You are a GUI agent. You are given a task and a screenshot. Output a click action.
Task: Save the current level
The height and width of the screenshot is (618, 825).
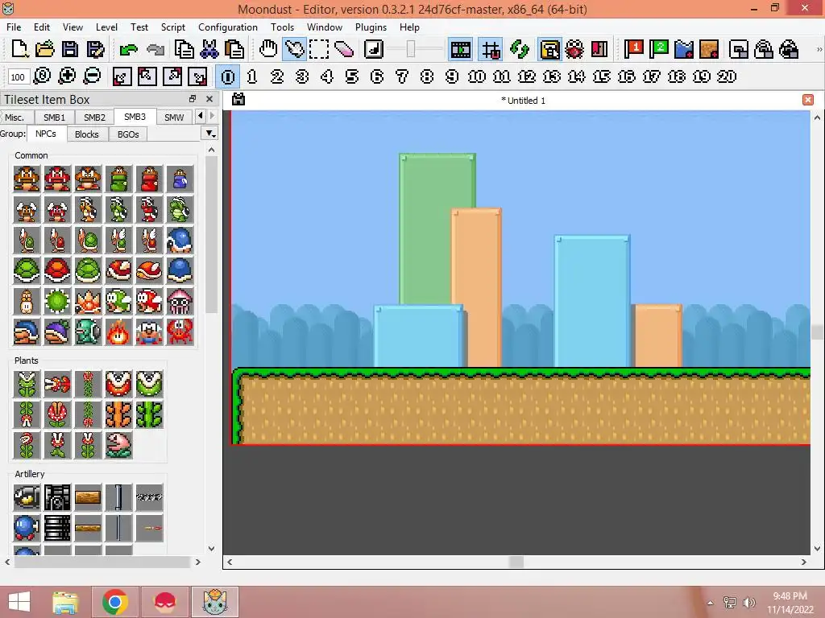click(x=70, y=49)
